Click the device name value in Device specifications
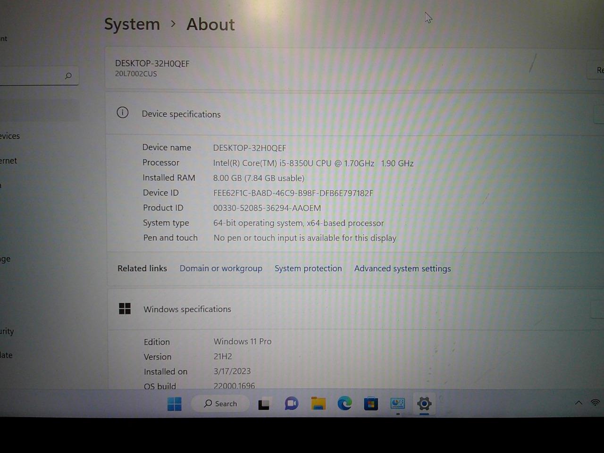 [x=250, y=148]
